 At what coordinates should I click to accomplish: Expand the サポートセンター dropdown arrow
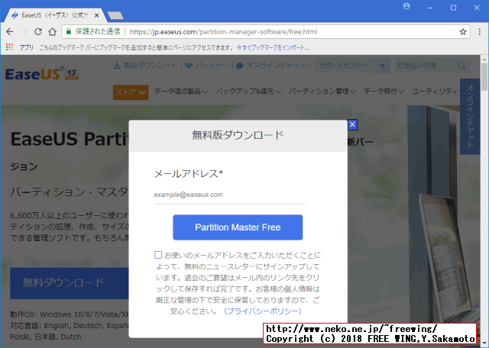(x=383, y=66)
